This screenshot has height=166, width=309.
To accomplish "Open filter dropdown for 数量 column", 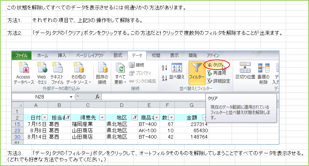I will pyautogui.click(x=172, y=117).
